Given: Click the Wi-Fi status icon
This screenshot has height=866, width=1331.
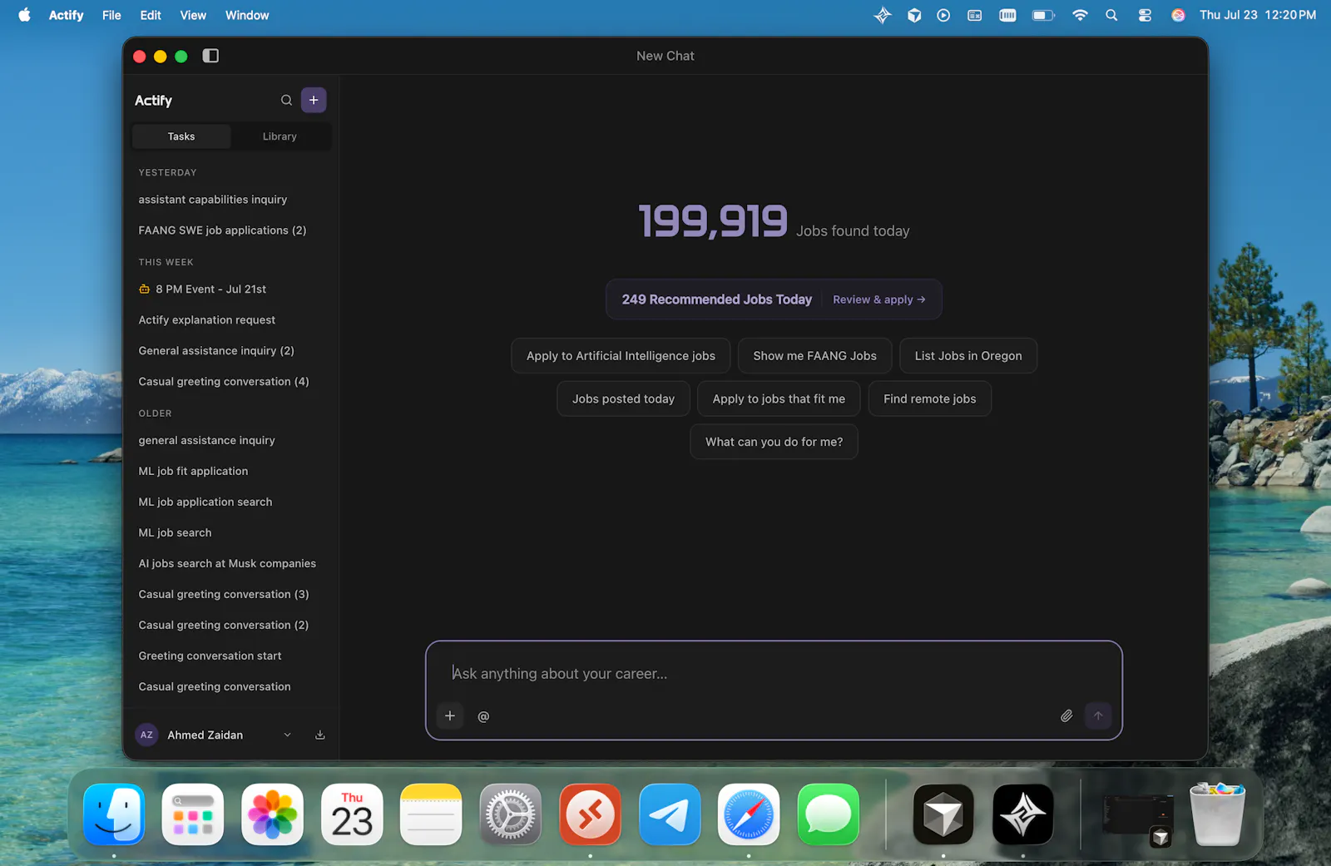Looking at the screenshot, I should coord(1080,15).
